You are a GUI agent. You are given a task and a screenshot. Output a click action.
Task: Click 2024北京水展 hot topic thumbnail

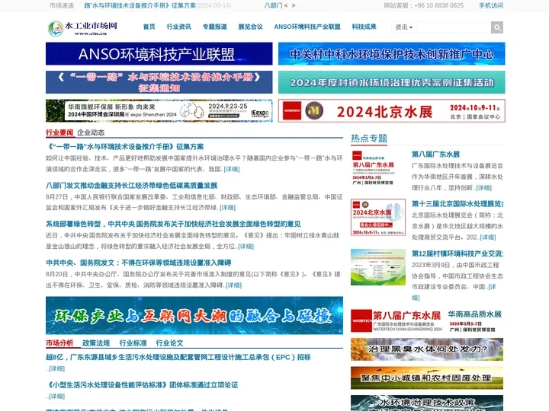378,218
